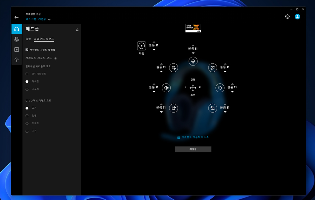This screenshot has height=200, width=315.
Task: Decrease side left volume with down arrow
Action: point(154,92)
